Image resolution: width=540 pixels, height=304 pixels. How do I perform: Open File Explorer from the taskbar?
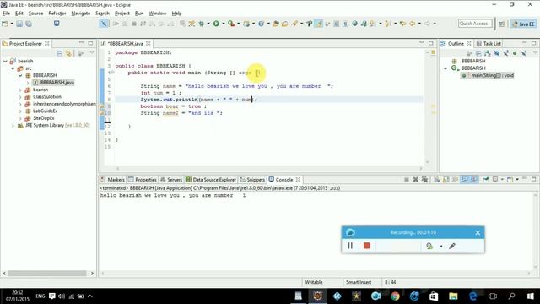point(453,296)
